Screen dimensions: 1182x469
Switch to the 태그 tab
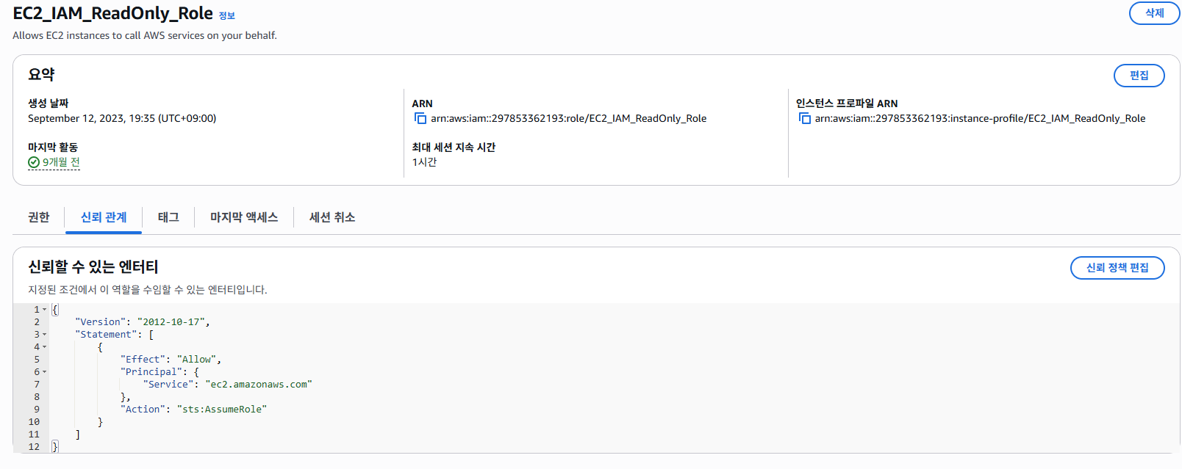pos(168,217)
